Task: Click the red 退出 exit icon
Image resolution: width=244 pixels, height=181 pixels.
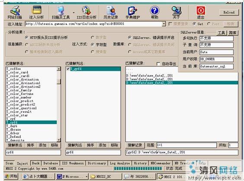Action: point(201,12)
